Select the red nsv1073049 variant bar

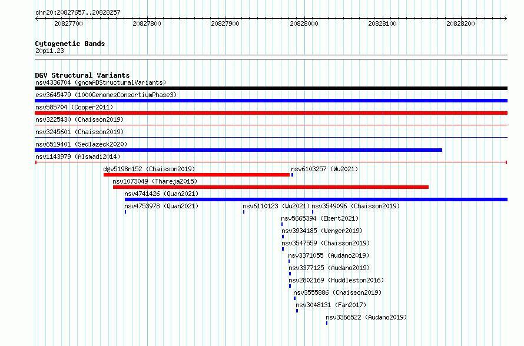271,187
